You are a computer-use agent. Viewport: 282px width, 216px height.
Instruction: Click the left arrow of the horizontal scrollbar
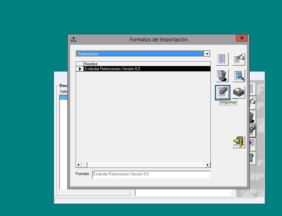coord(78,165)
